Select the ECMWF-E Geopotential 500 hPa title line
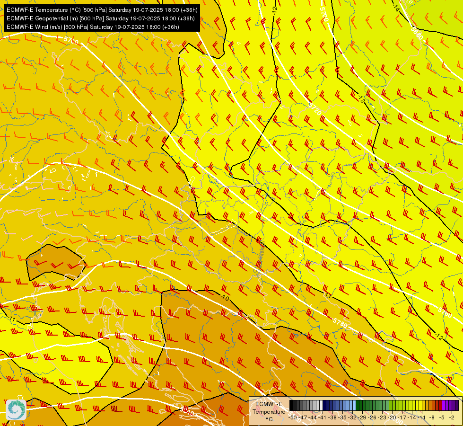463x426 pixels. tap(100, 18)
